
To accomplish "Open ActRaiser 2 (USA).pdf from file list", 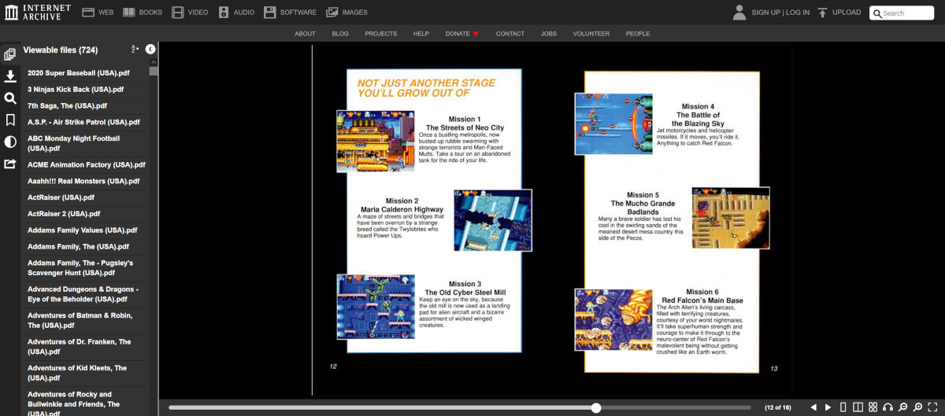I will [x=64, y=214].
